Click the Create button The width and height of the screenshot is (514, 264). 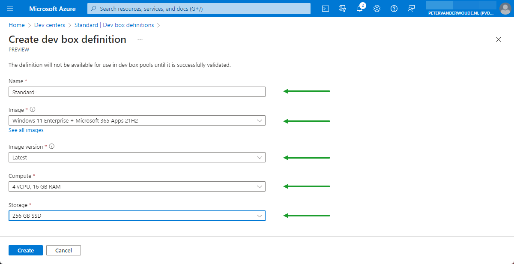click(x=26, y=251)
